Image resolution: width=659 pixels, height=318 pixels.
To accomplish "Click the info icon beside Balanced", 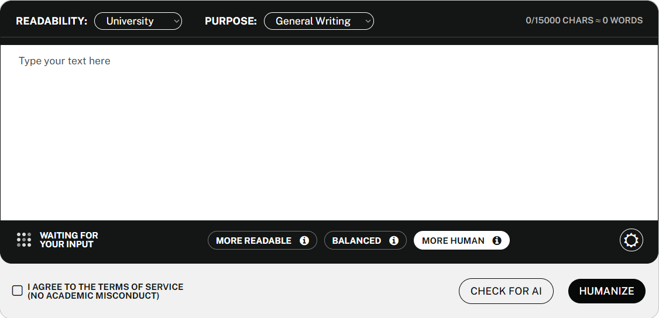I will [x=394, y=241].
